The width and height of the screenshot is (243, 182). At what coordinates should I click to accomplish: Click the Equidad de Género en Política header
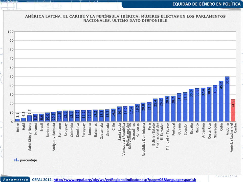(x=206, y=4)
